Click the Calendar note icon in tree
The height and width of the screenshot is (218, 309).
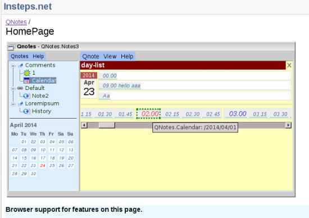(26, 80)
